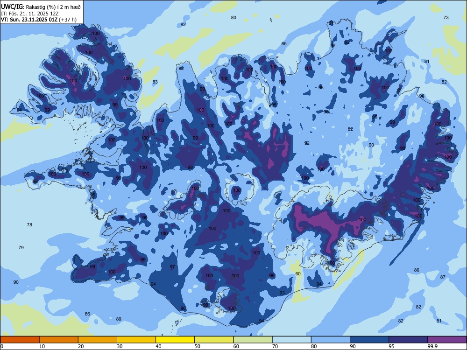Click the humidity value '73' on the map

(x=446, y=18)
